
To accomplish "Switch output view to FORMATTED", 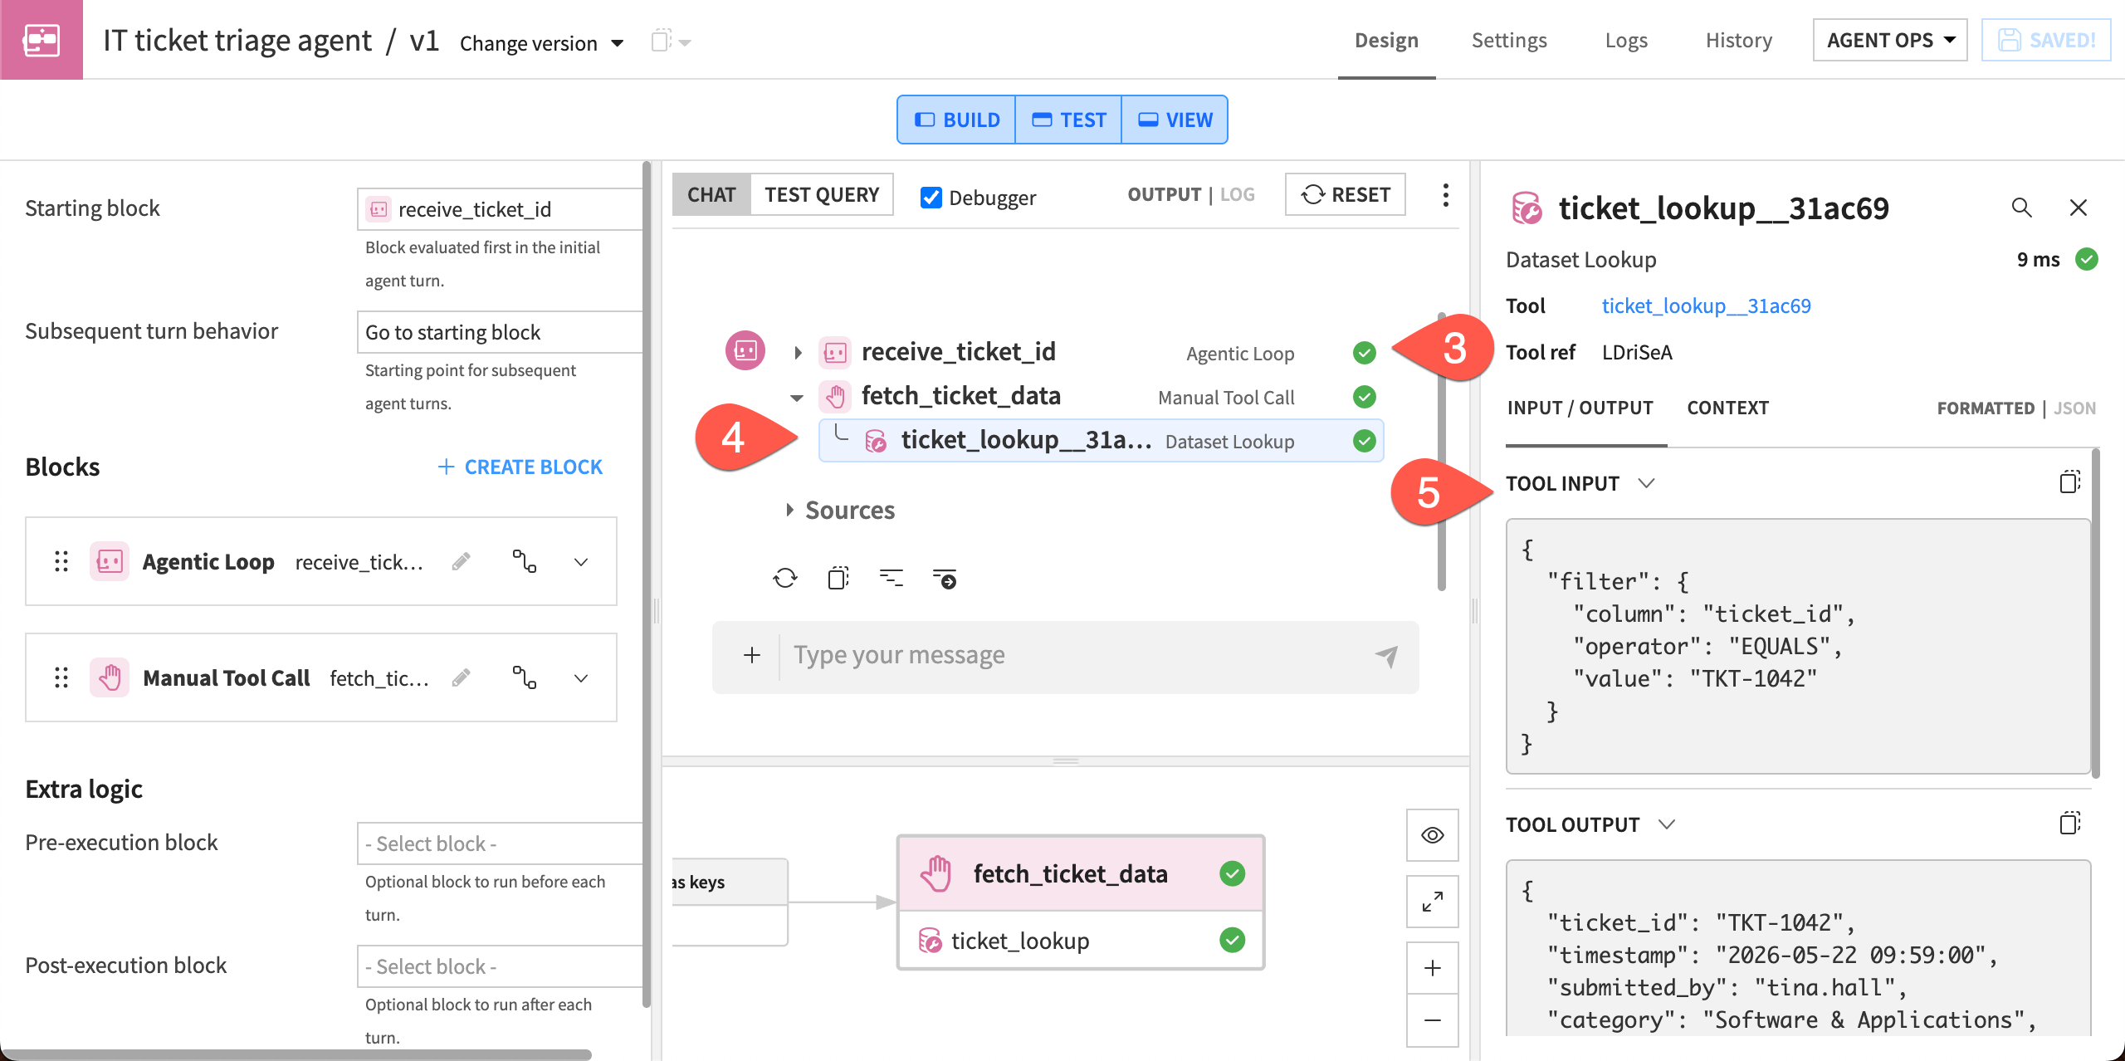I will point(1986,408).
